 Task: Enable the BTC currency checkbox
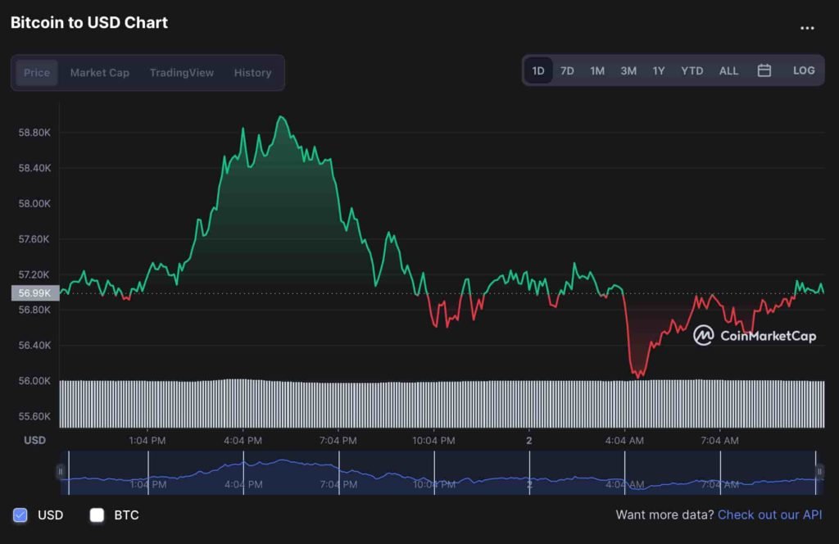point(97,515)
